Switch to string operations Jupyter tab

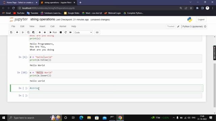pos(58,2)
